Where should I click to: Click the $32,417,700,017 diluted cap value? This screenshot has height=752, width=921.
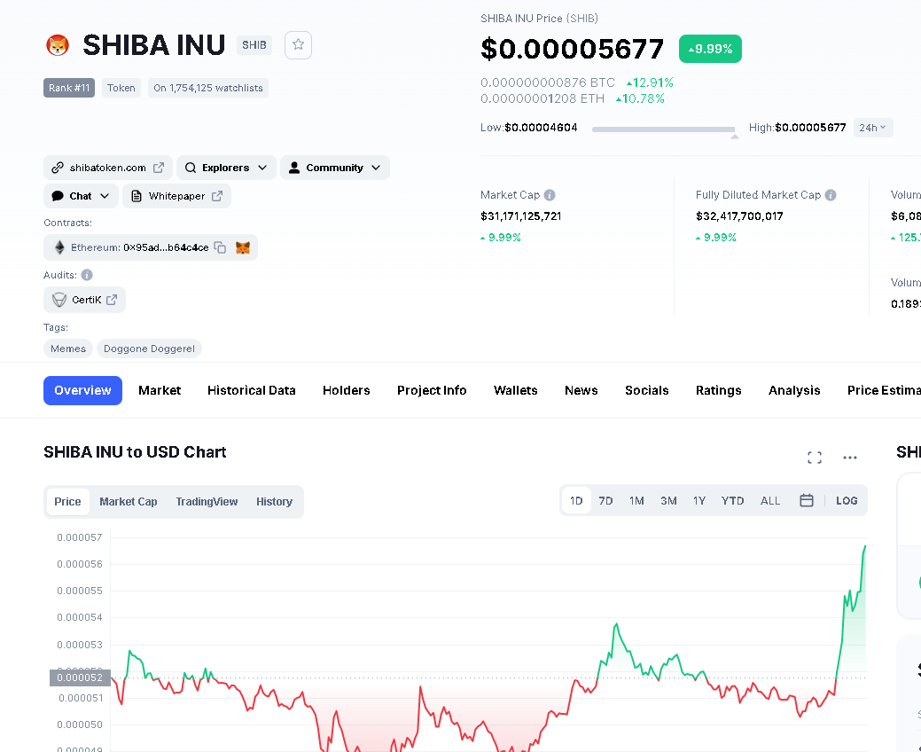pyautogui.click(x=739, y=216)
